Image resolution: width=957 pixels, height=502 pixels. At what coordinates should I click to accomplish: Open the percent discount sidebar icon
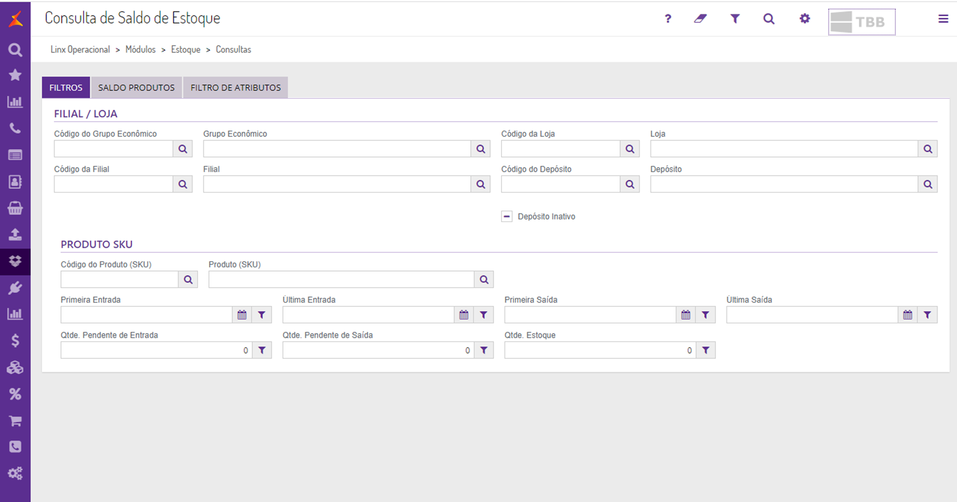click(x=15, y=394)
